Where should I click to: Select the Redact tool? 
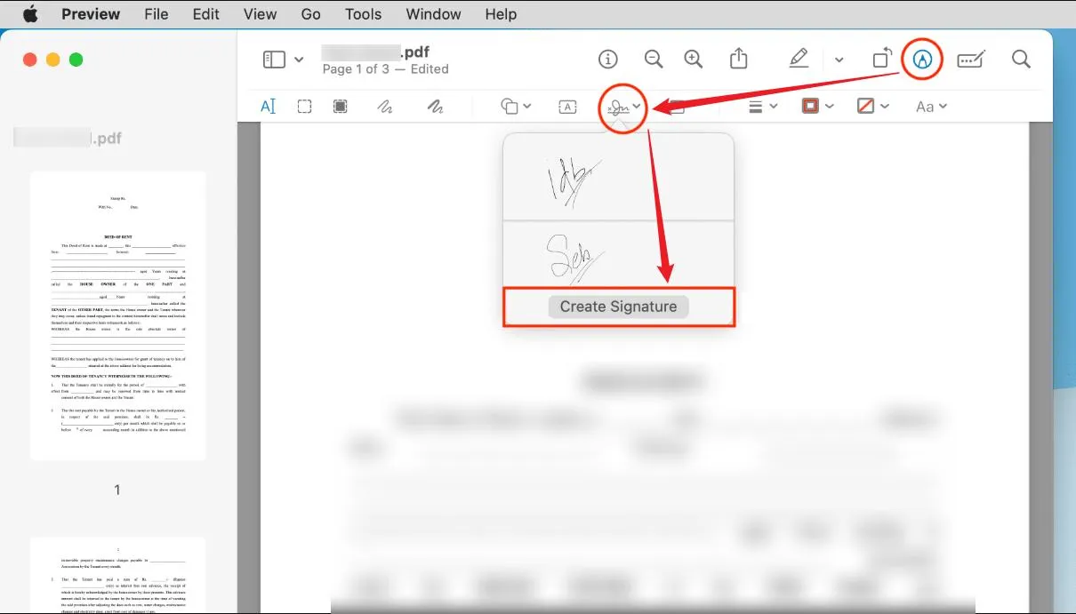[340, 107]
